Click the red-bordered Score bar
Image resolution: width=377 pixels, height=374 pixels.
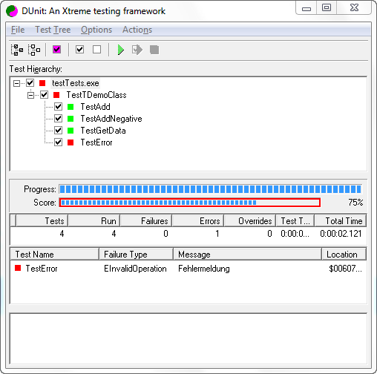pyautogui.click(x=190, y=203)
